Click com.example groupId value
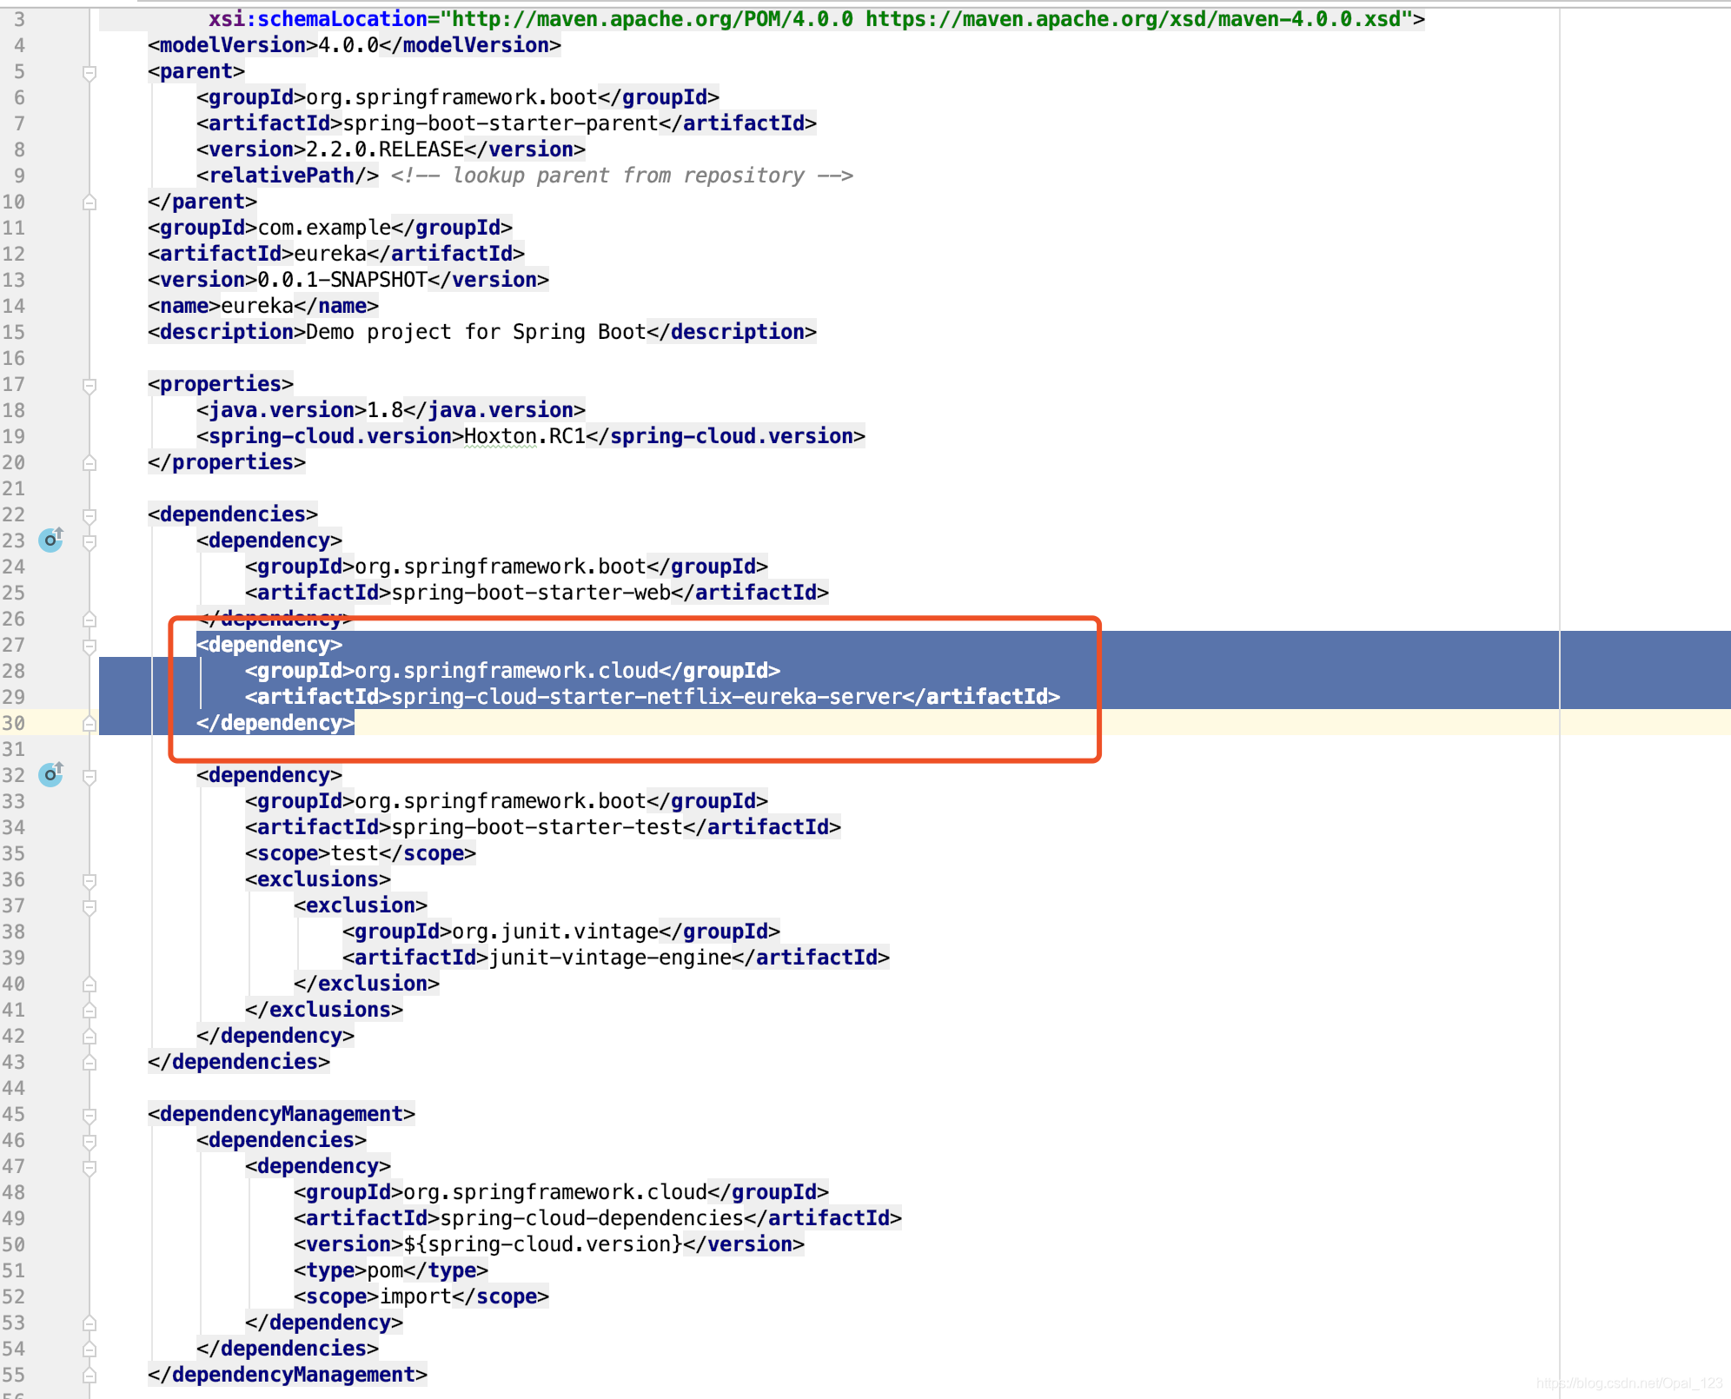 tap(324, 228)
